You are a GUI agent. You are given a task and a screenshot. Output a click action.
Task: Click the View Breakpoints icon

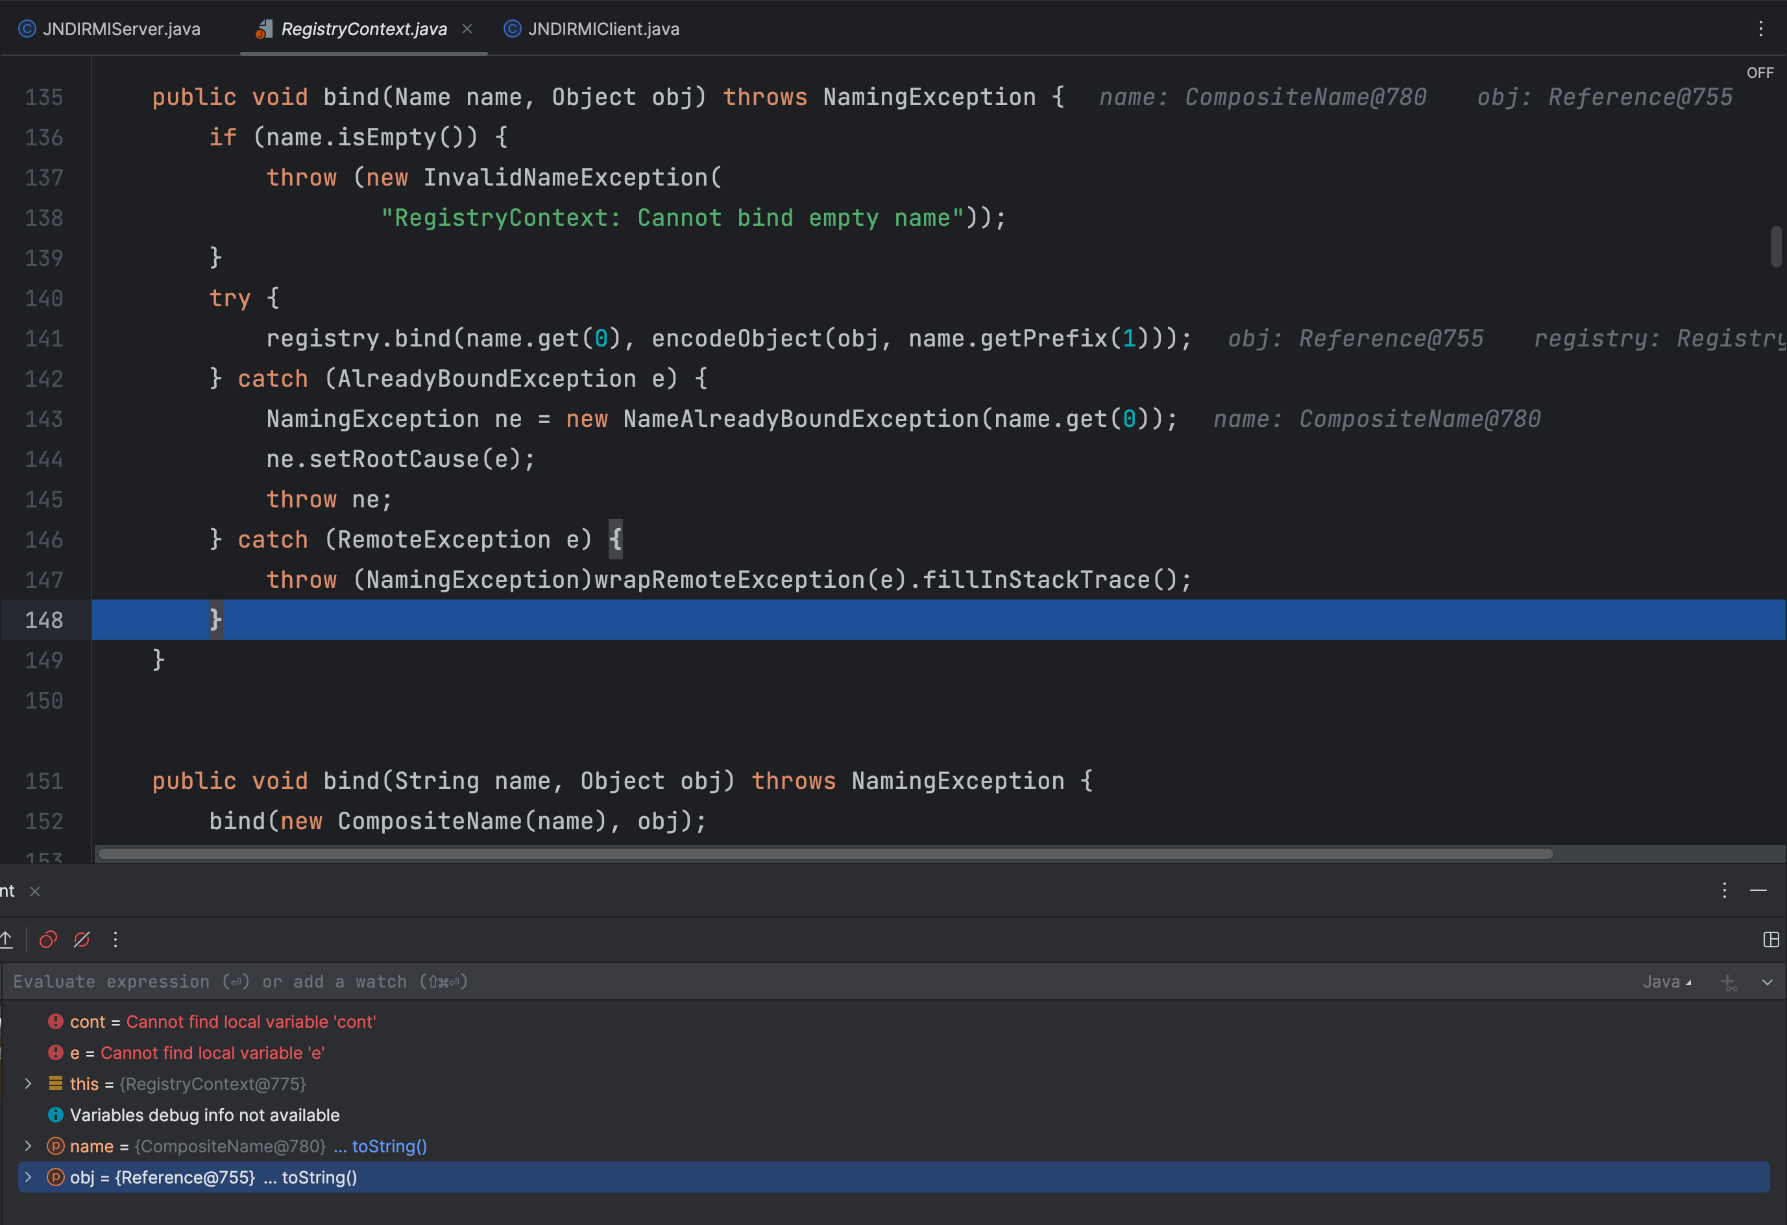(49, 940)
